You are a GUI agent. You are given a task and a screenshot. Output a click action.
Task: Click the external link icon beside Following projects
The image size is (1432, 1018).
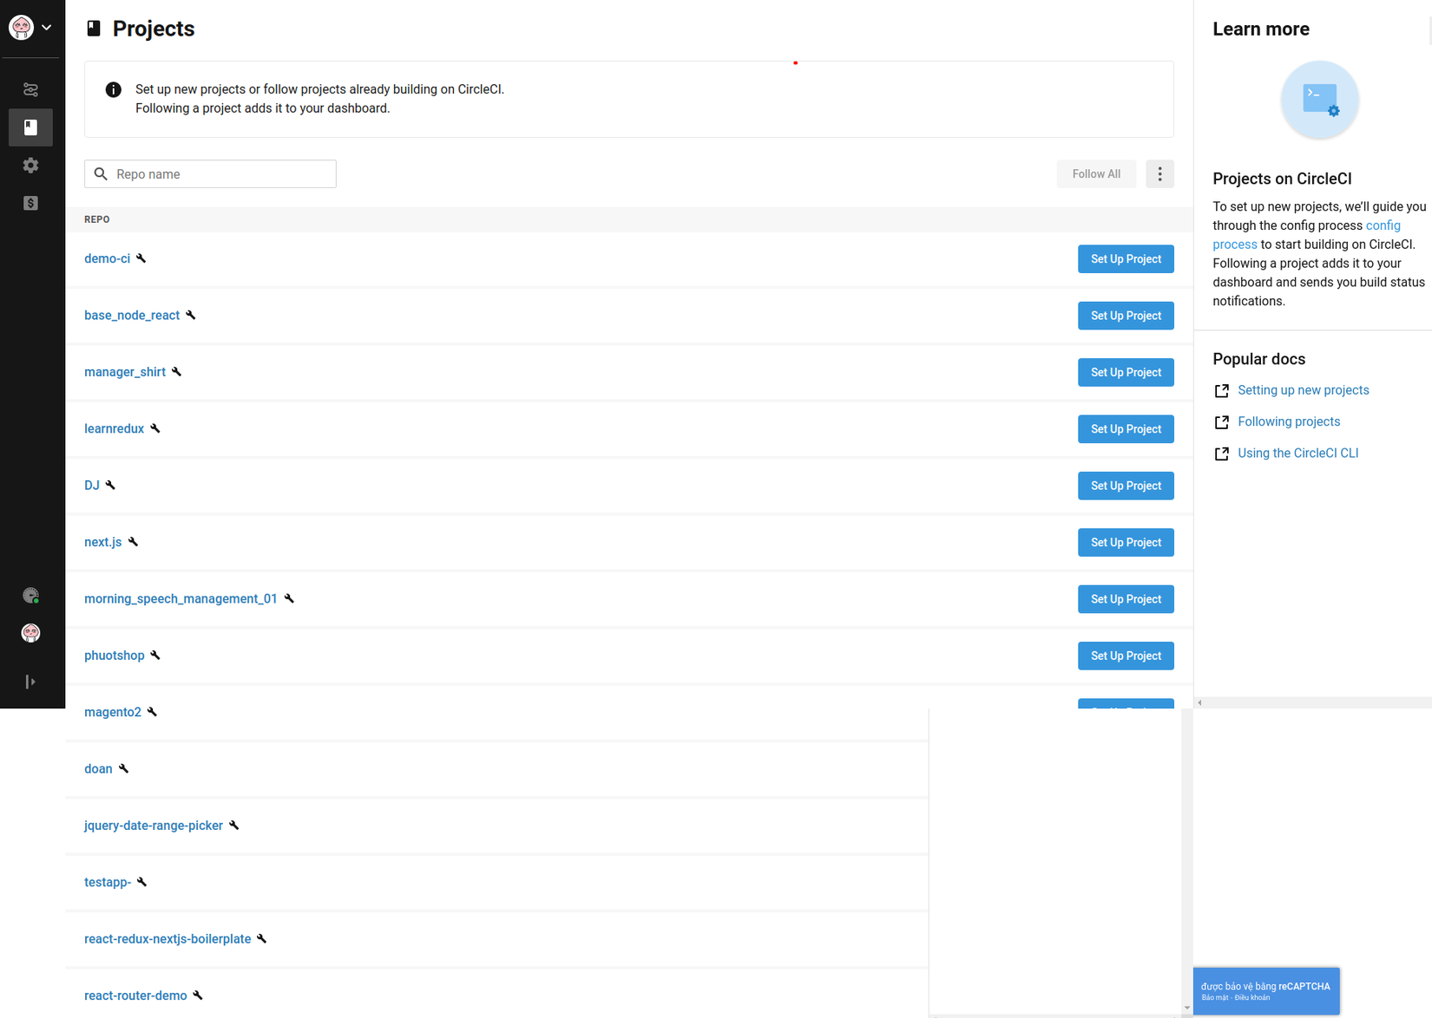click(1222, 422)
